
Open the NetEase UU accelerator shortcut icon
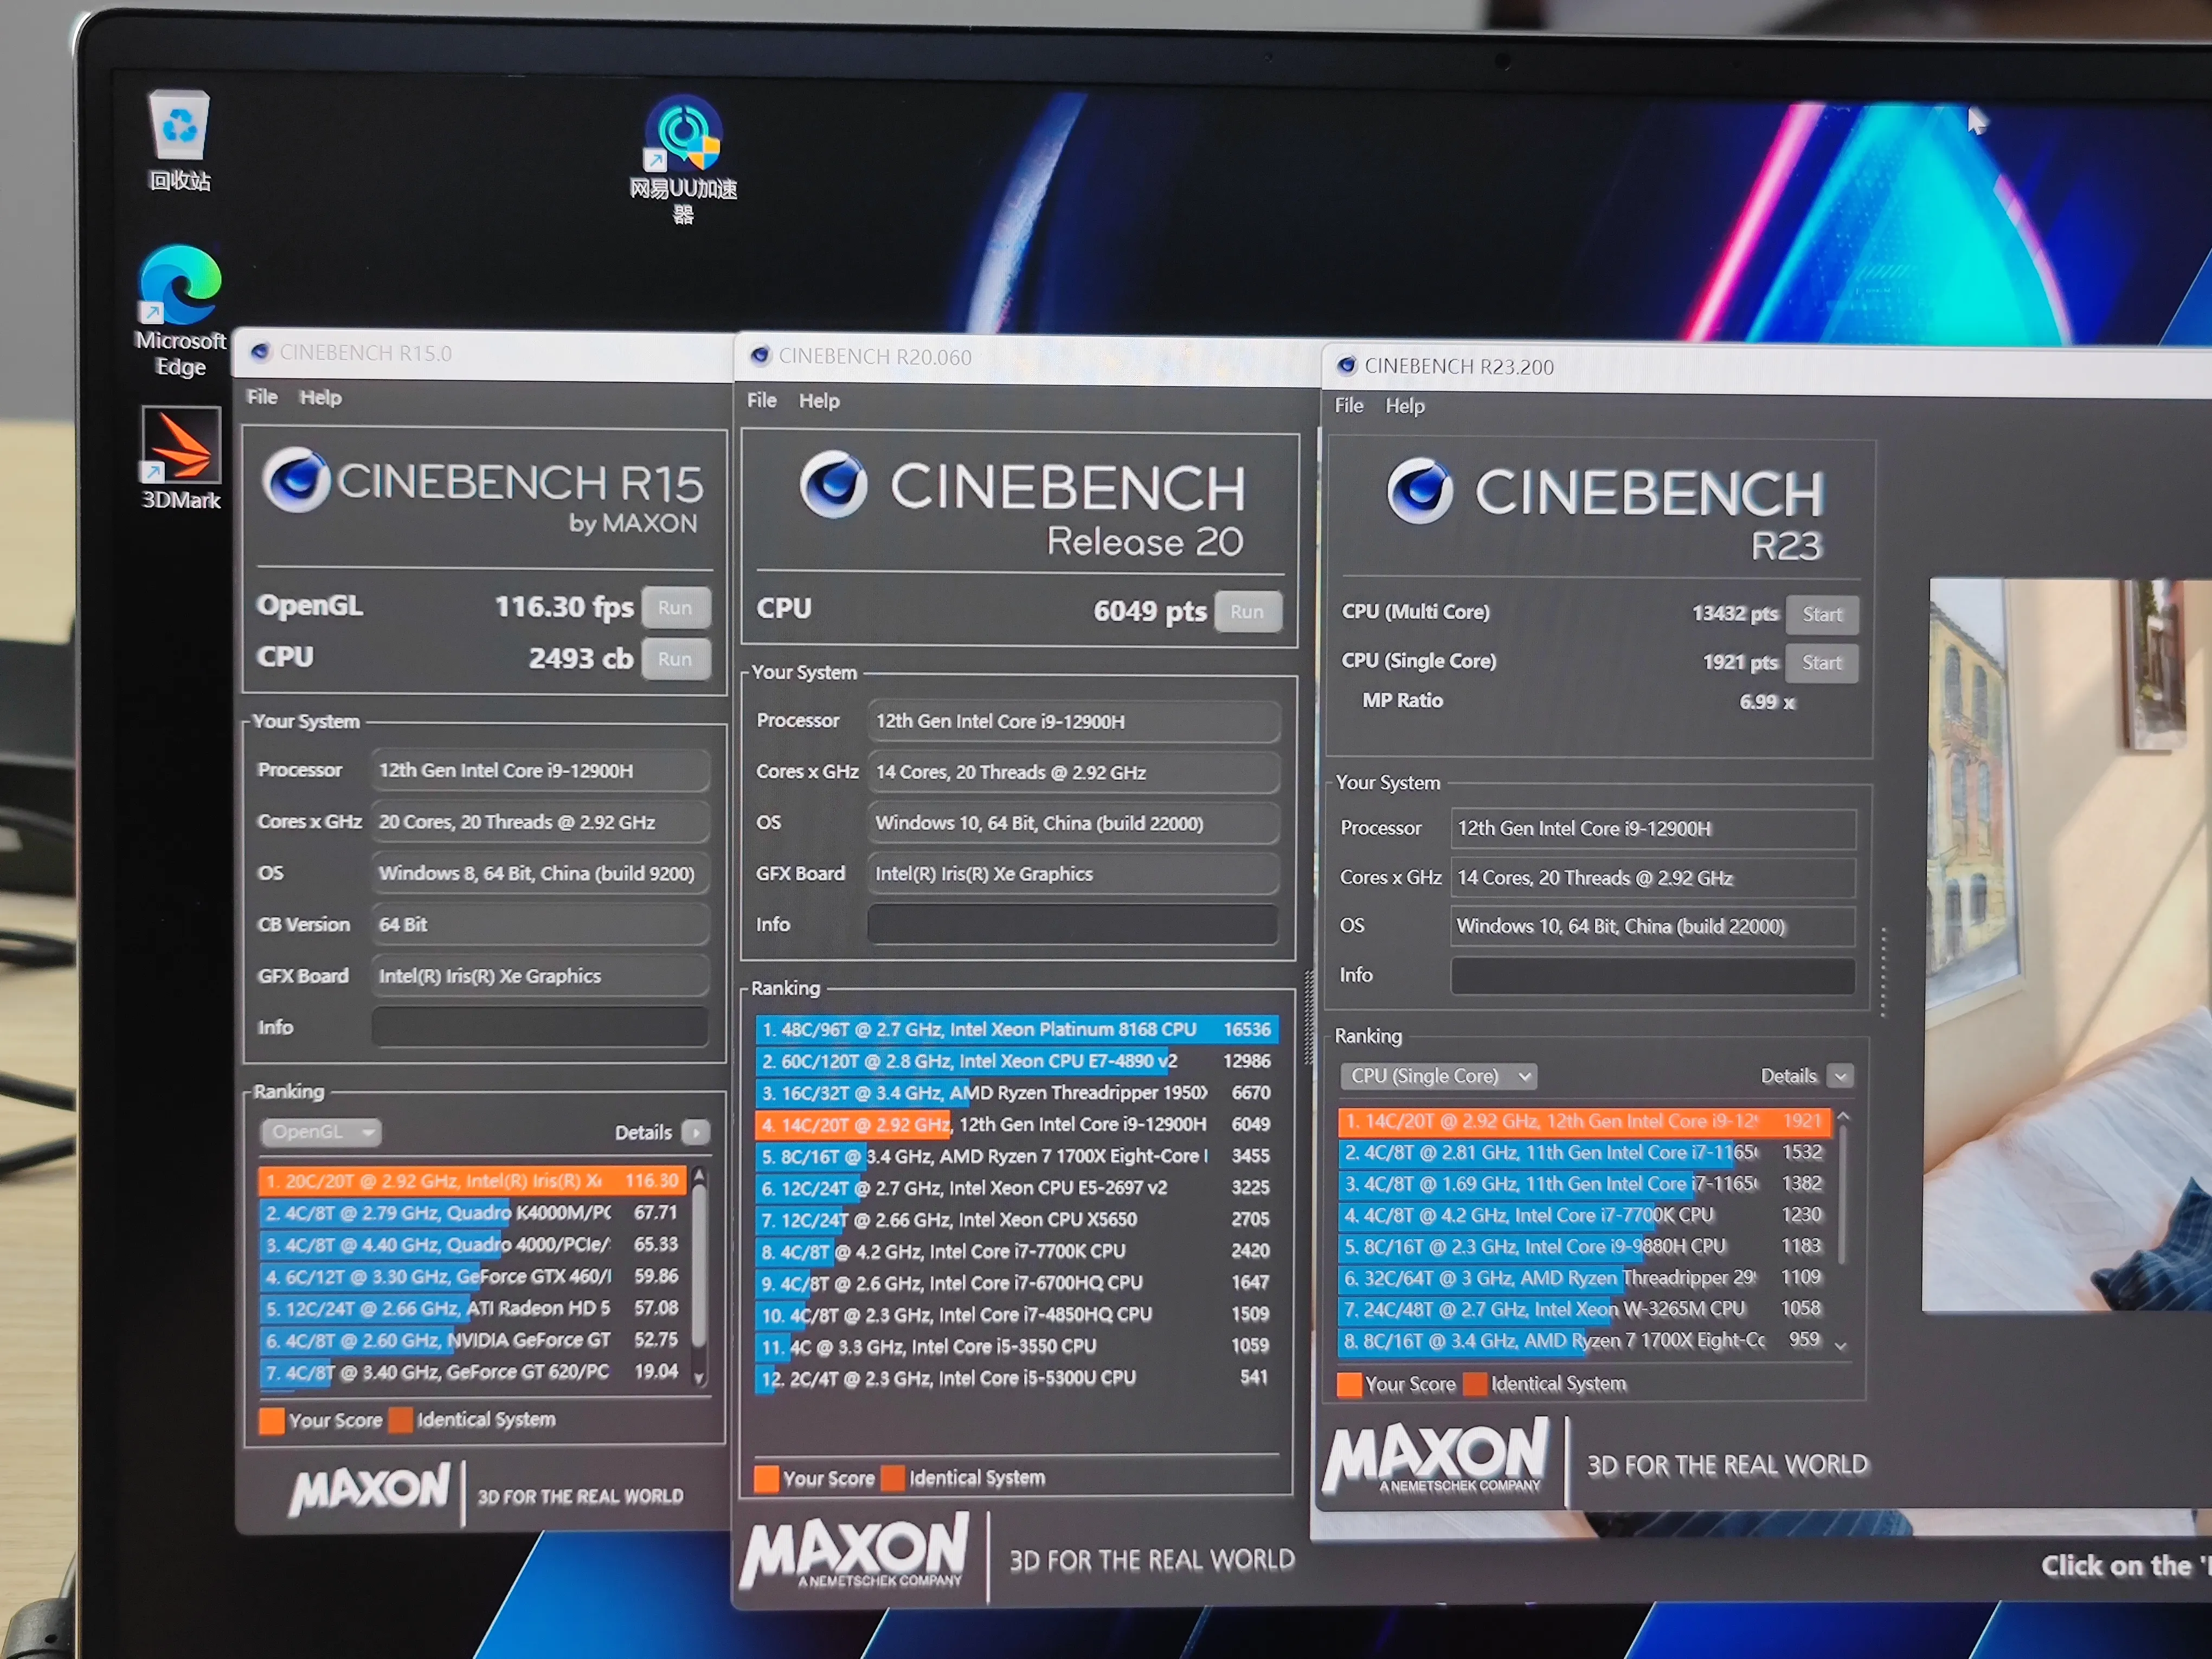pos(683,132)
